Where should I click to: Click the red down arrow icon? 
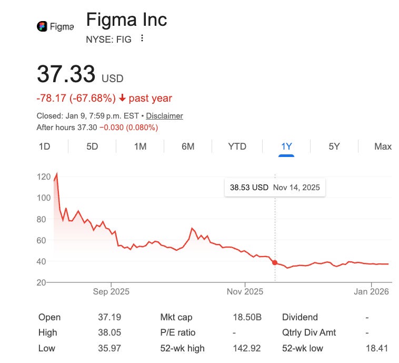click(x=123, y=98)
